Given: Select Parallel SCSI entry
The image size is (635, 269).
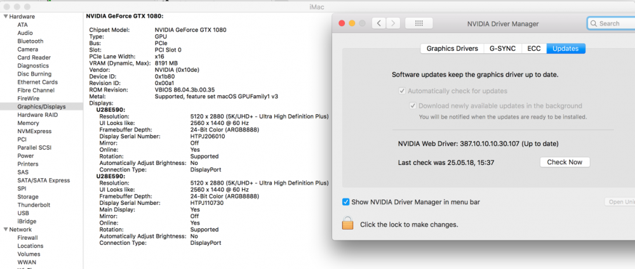Looking at the screenshot, I should [x=34, y=148].
